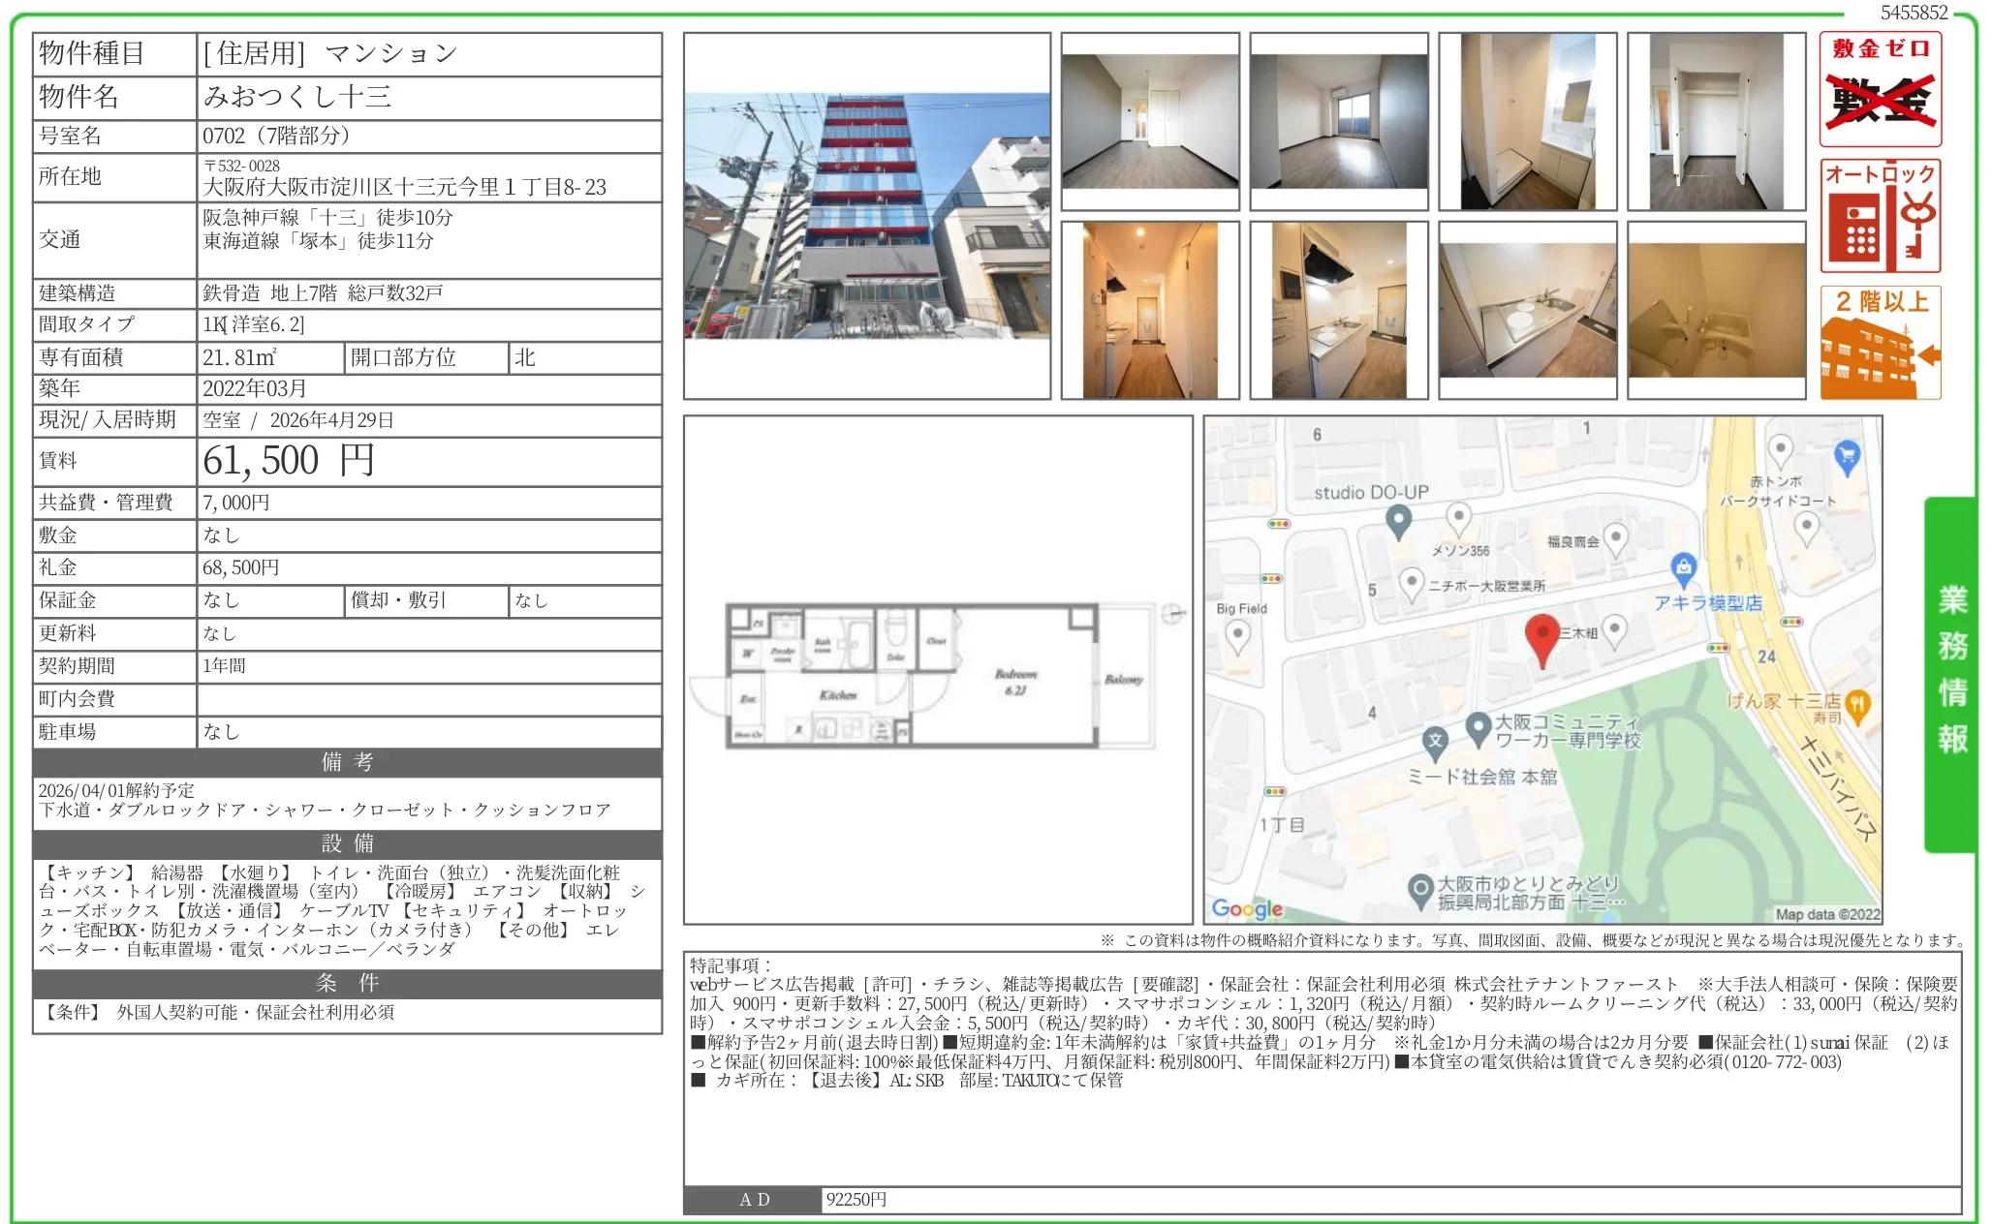This screenshot has width=1992, height=1224.
Task: Click the メゾン356 map pin
Action: (1458, 516)
